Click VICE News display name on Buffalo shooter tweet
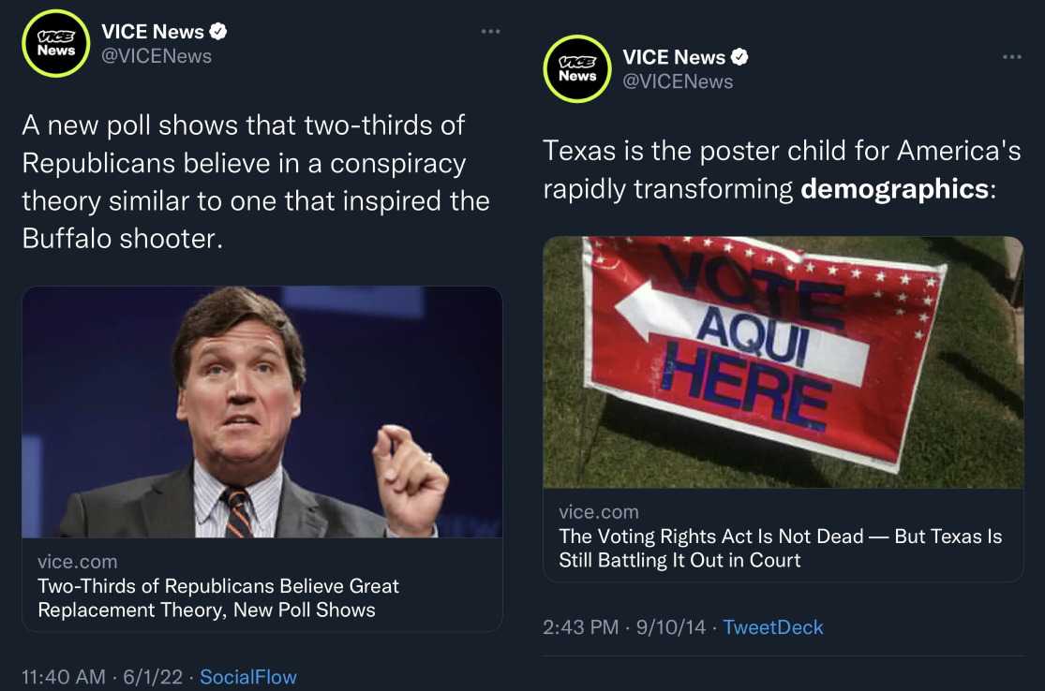 [152, 32]
